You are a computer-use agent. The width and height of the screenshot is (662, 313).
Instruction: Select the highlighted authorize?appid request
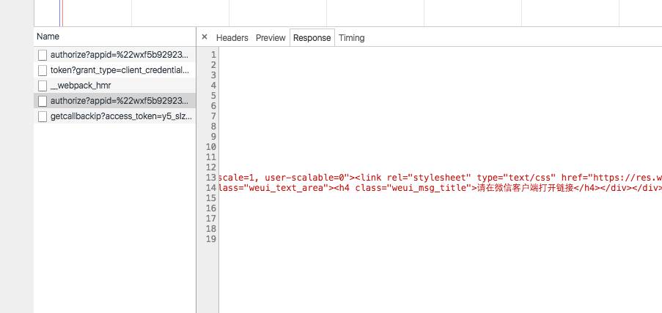tap(115, 101)
